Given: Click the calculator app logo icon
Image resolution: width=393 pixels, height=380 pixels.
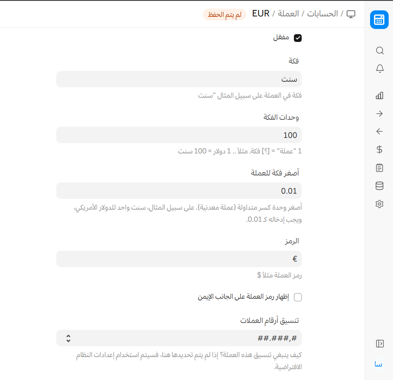Looking at the screenshot, I should [379, 20].
